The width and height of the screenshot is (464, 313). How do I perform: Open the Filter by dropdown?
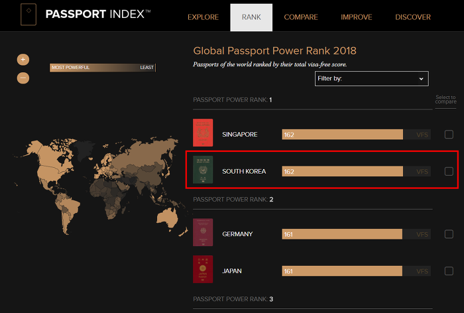[372, 78]
